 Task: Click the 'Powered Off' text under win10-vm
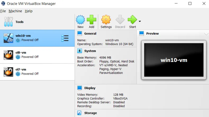(x=30, y=40)
